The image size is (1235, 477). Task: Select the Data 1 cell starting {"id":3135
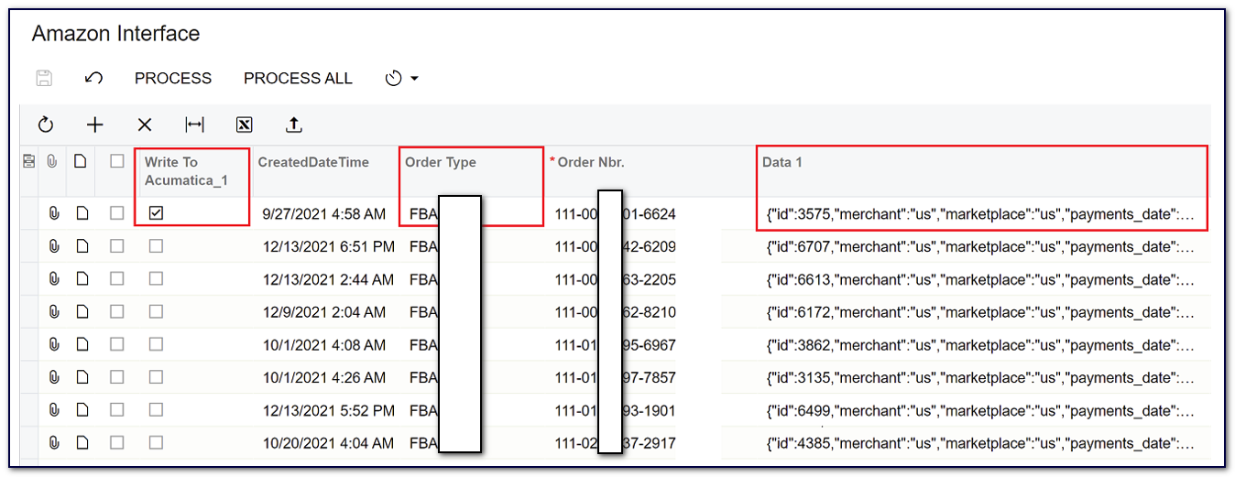[x=980, y=377]
